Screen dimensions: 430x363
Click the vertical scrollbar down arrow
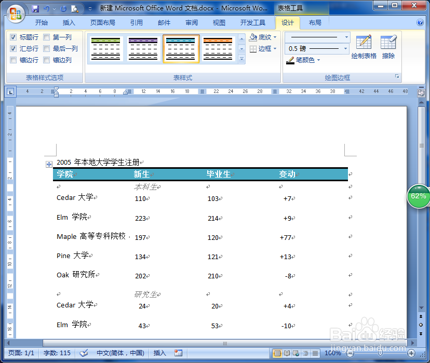tap(421, 307)
